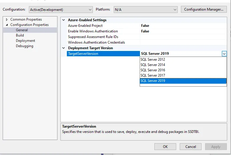This screenshot has height=155, width=231.
Task: Expand the Common Properties tree node
Action: (x=7, y=19)
